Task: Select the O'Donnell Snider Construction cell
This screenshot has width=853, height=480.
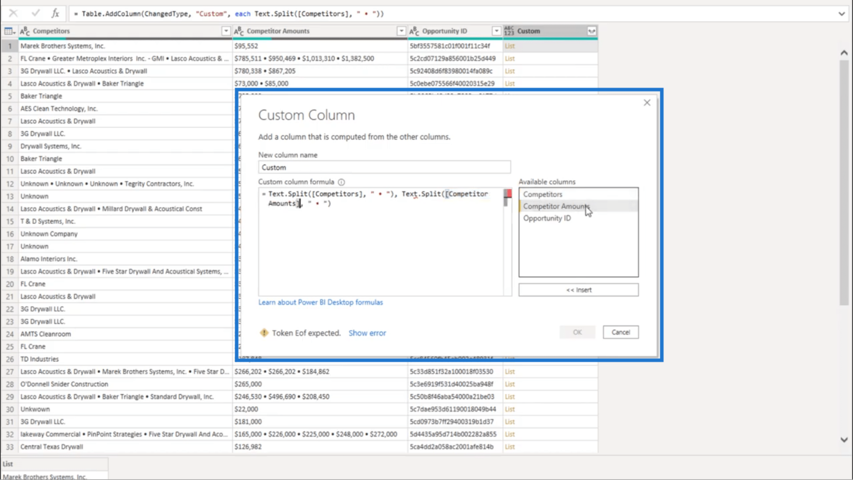Action: click(x=125, y=384)
